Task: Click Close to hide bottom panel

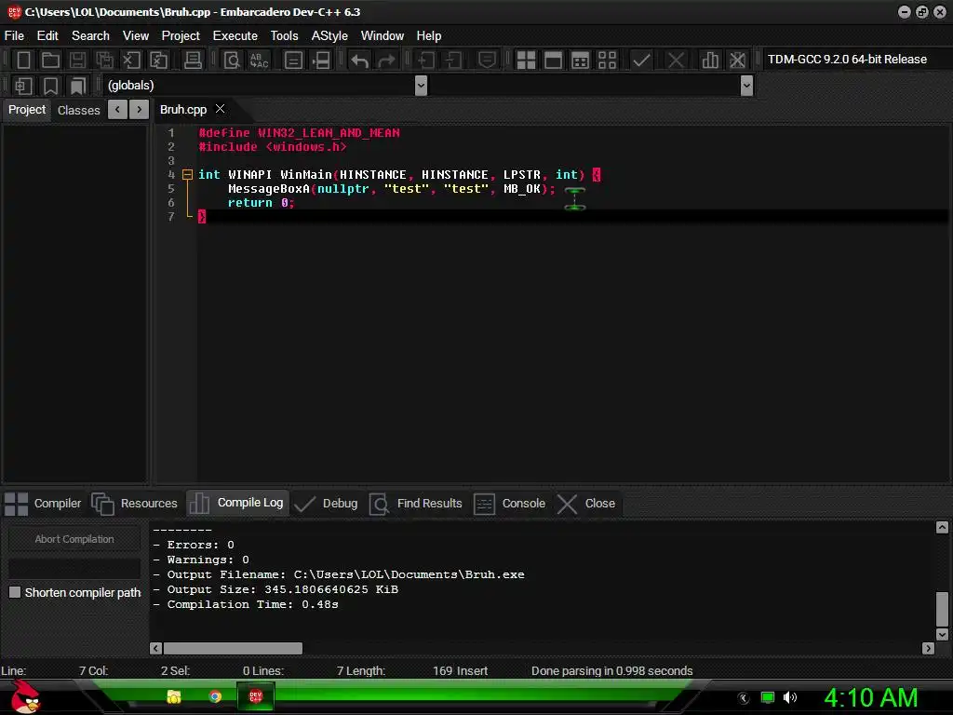Action: (586, 504)
